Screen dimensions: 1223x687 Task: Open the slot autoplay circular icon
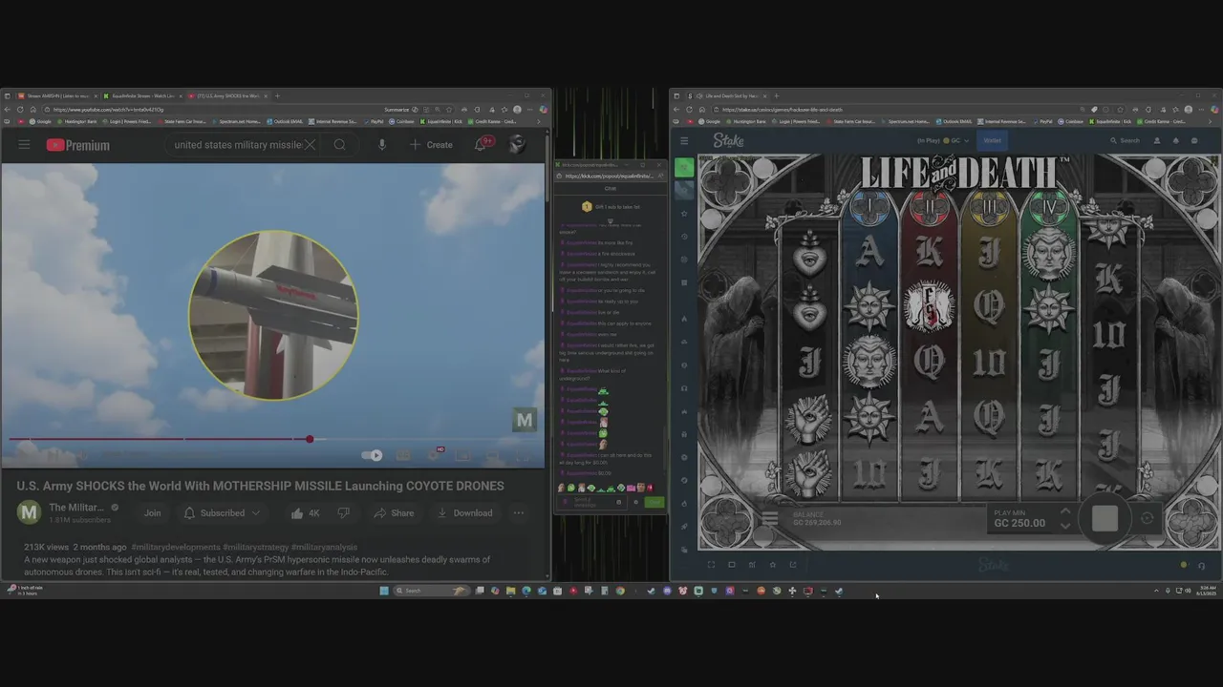(x=1148, y=518)
